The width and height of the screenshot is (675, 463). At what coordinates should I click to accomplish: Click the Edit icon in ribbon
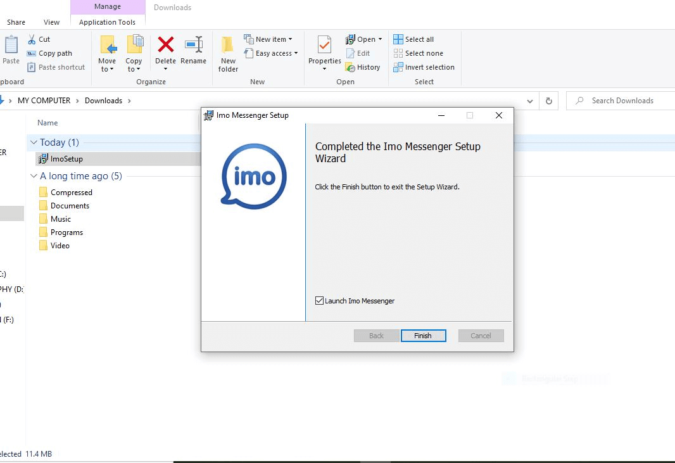click(350, 53)
